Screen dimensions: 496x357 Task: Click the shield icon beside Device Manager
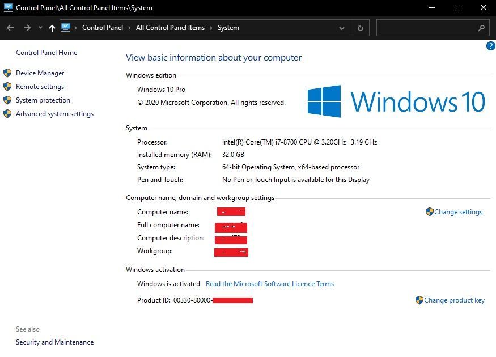pyautogui.click(x=7, y=73)
